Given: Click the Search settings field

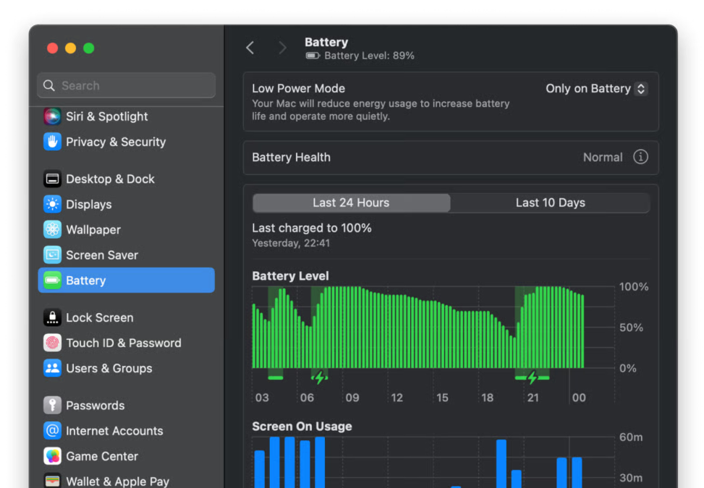Looking at the screenshot, I should (x=127, y=85).
